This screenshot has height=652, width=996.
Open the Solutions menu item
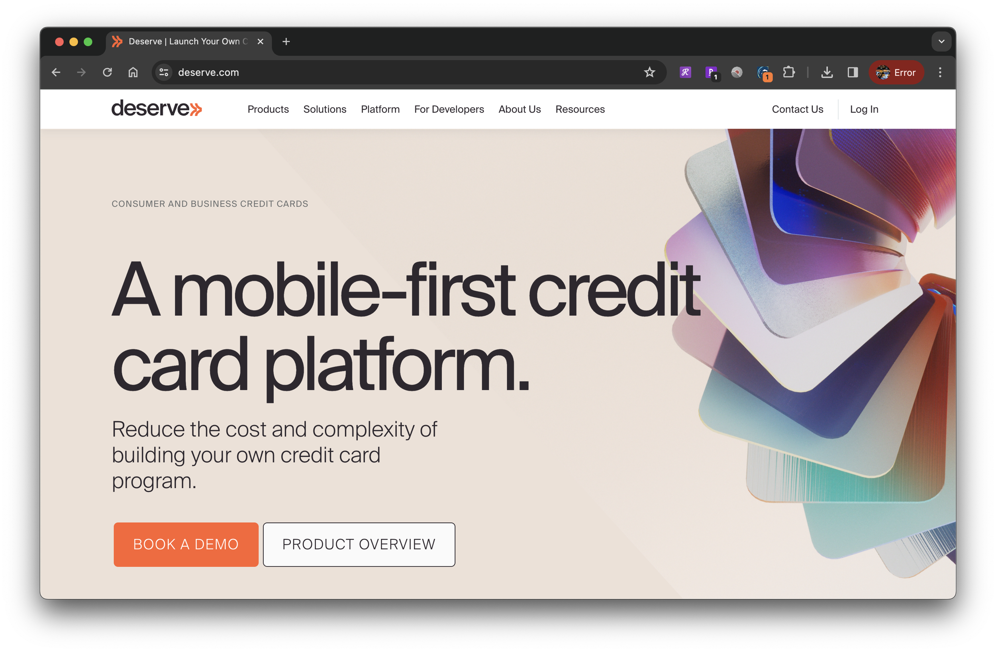(x=325, y=109)
